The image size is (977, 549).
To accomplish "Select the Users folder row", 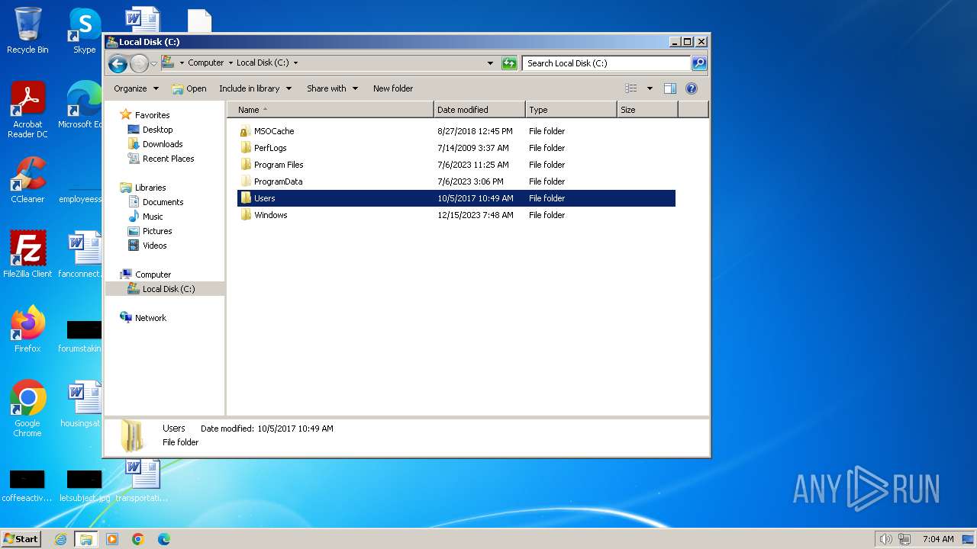I will [456, 198].
